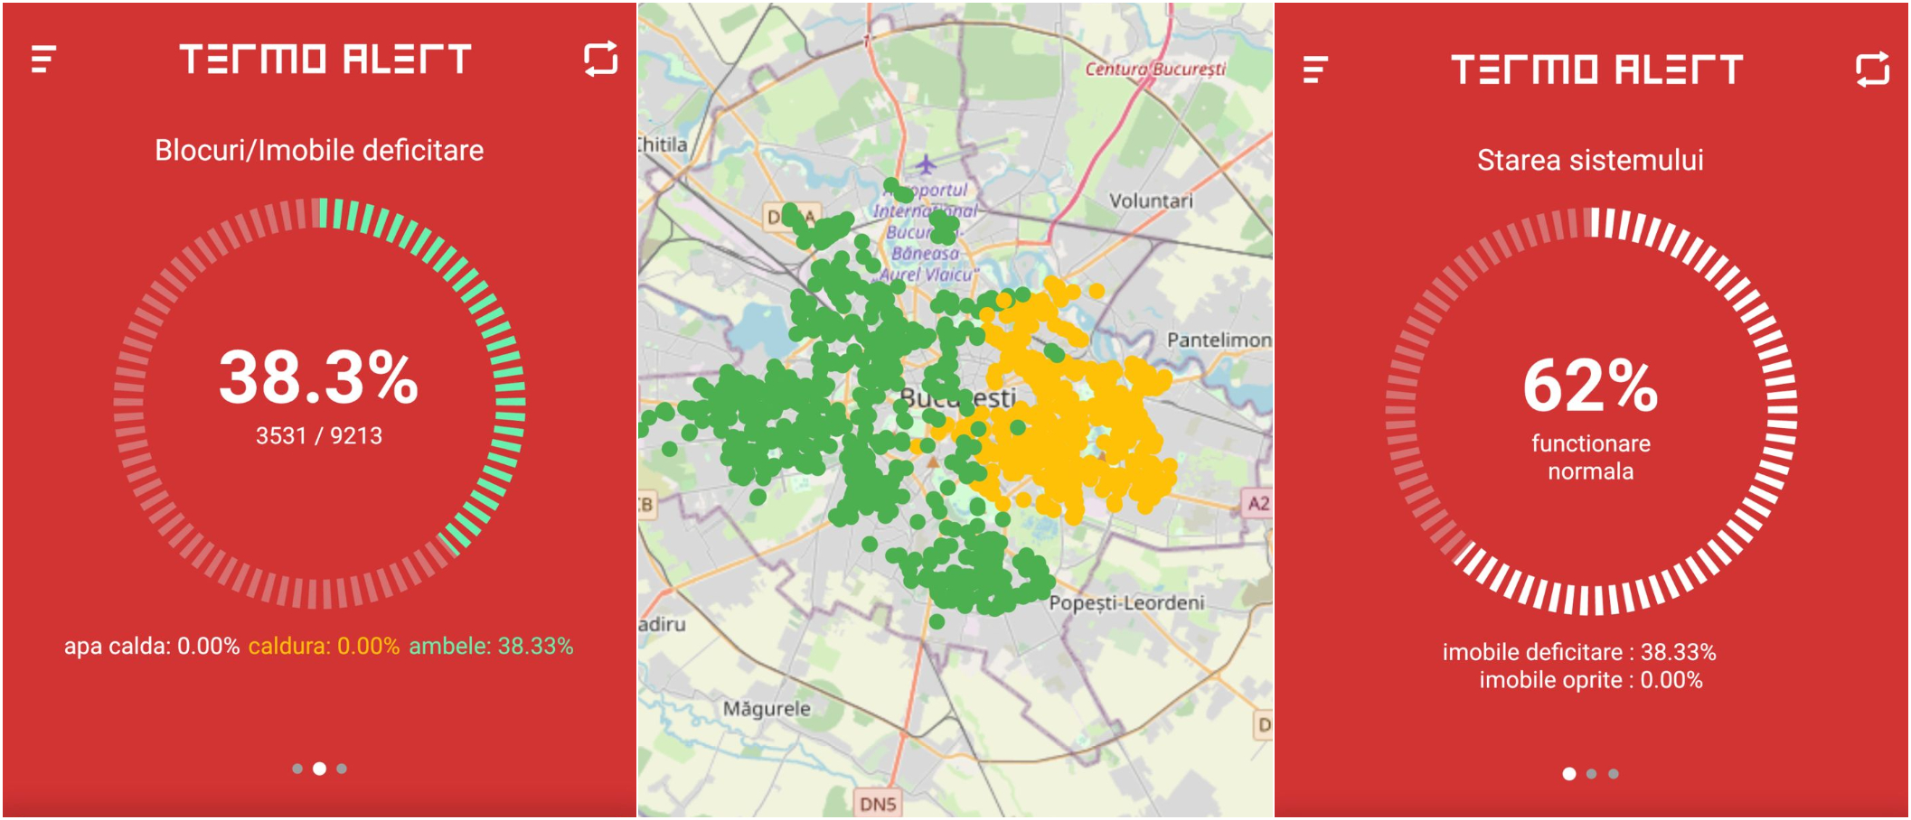This screenshot has height=820, width=1911.
Task: Click the 'apa calda: 0.00%' label
Action: (151, 647)
